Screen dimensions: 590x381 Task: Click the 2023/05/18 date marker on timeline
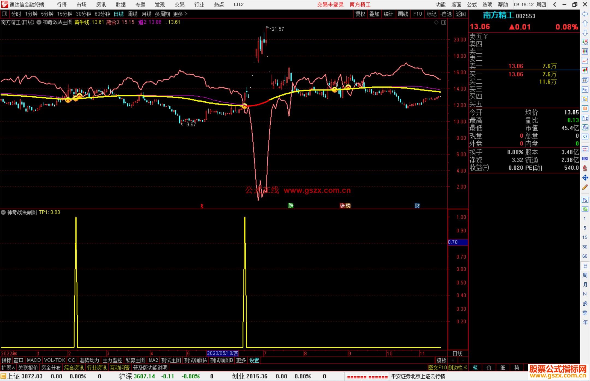tap(223, 353)
